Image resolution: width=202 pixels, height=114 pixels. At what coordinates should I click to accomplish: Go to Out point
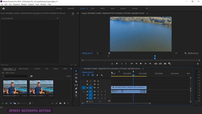(150, 64)
